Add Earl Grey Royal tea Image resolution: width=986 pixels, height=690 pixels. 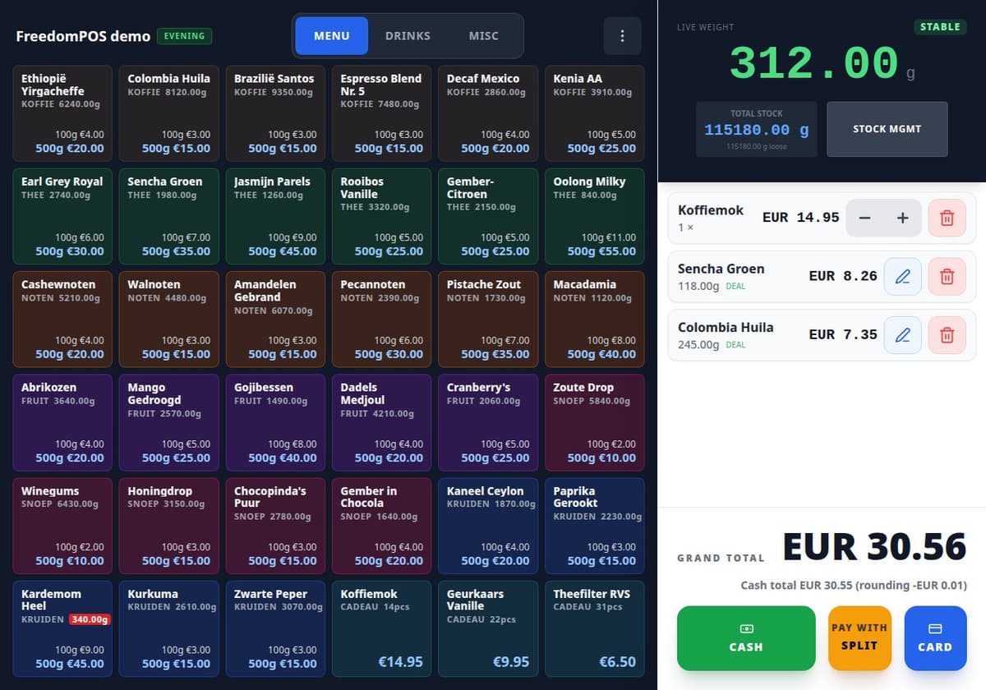pos(62,216)
